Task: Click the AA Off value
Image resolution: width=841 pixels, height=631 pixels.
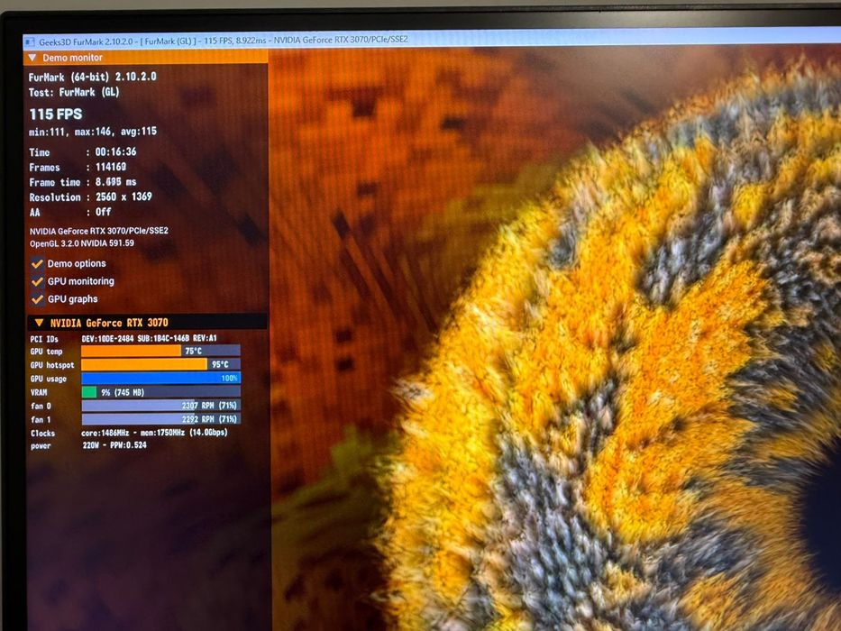Action: pos(104,212)
